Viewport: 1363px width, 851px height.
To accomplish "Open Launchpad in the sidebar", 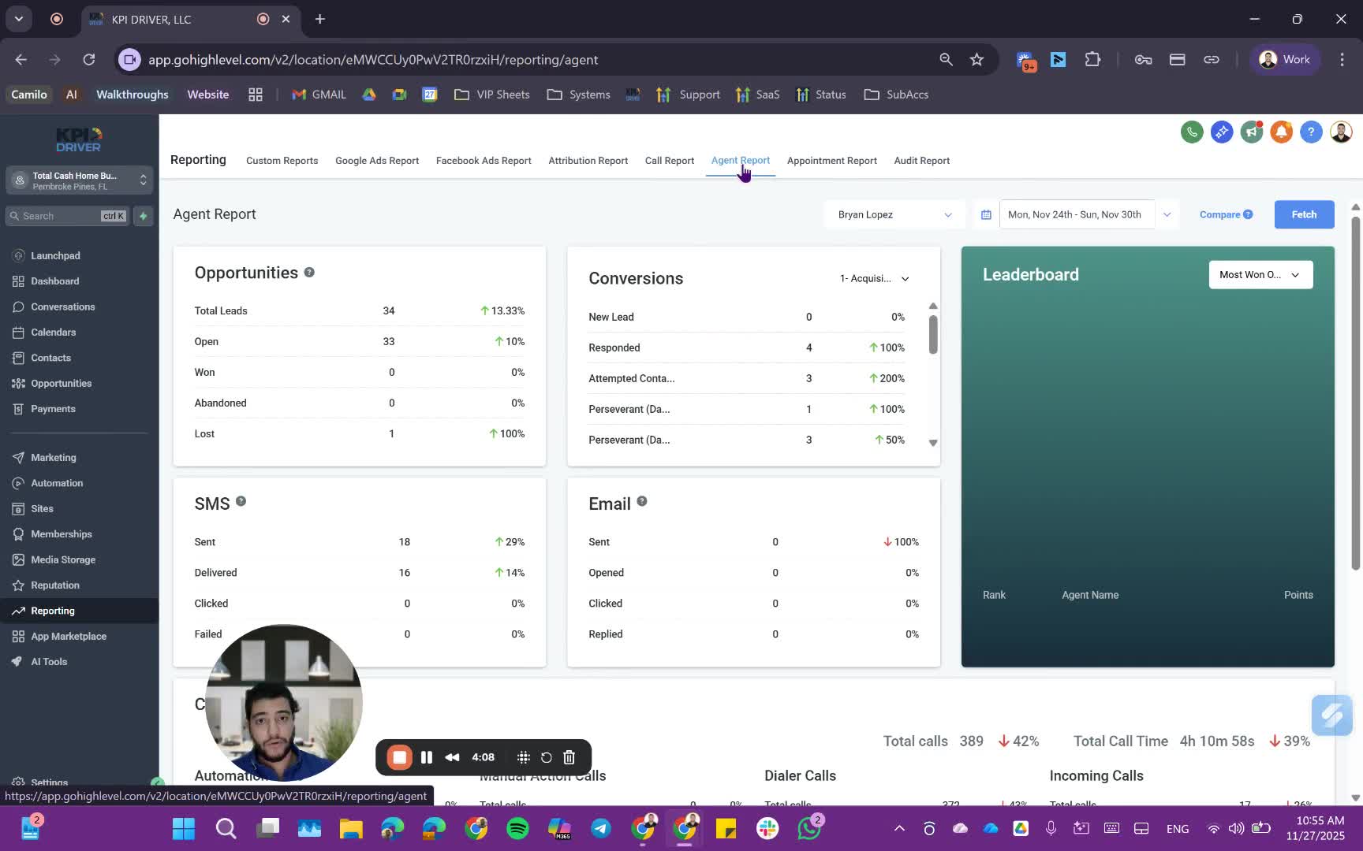I will [x=79, y=255].
